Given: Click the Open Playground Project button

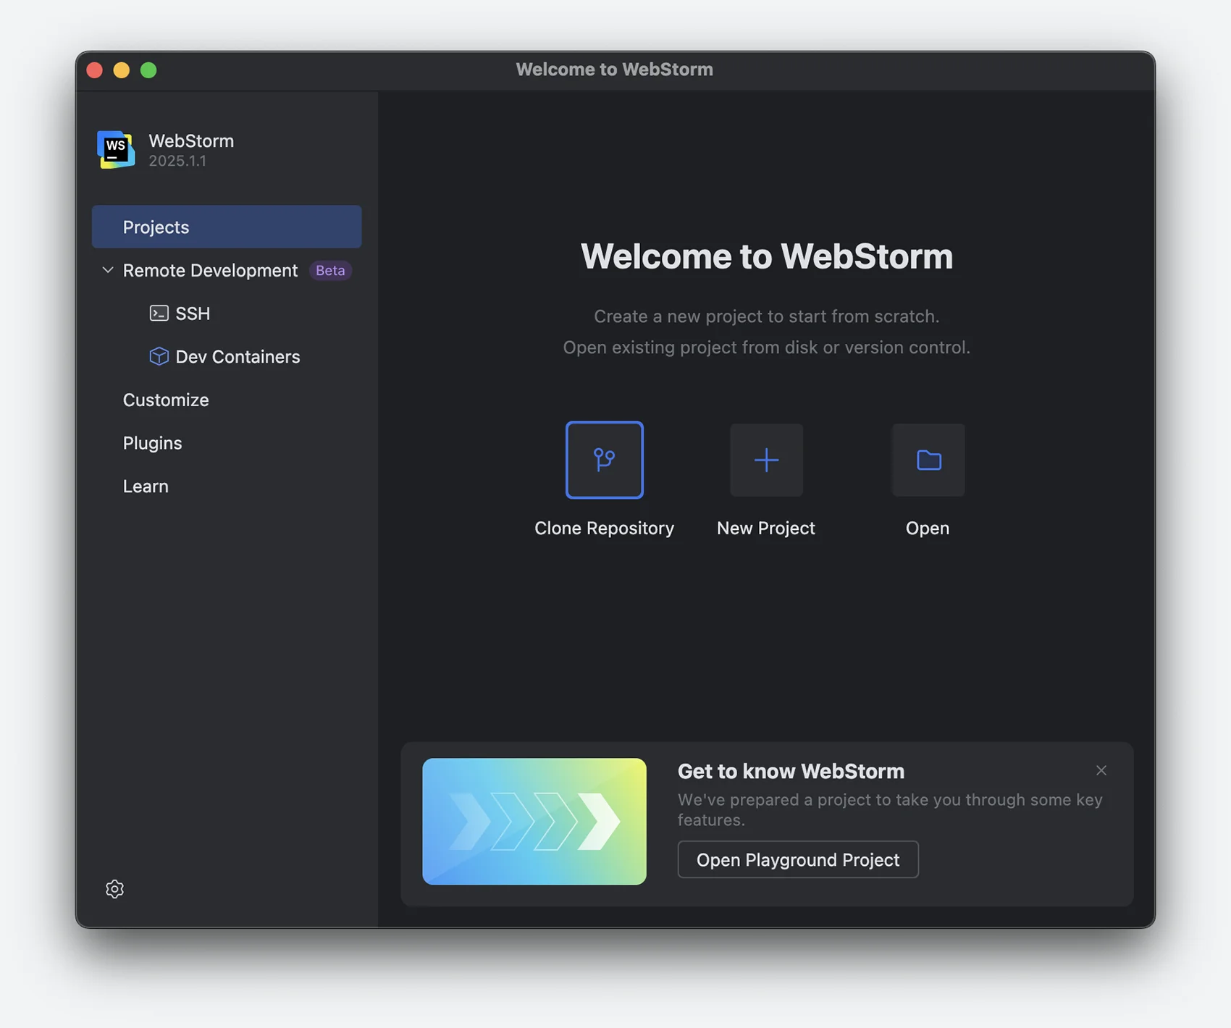Looking at the screenshot, I should (798, 859).
